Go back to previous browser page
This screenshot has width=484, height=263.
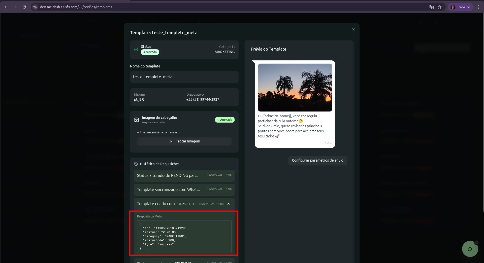6,7
